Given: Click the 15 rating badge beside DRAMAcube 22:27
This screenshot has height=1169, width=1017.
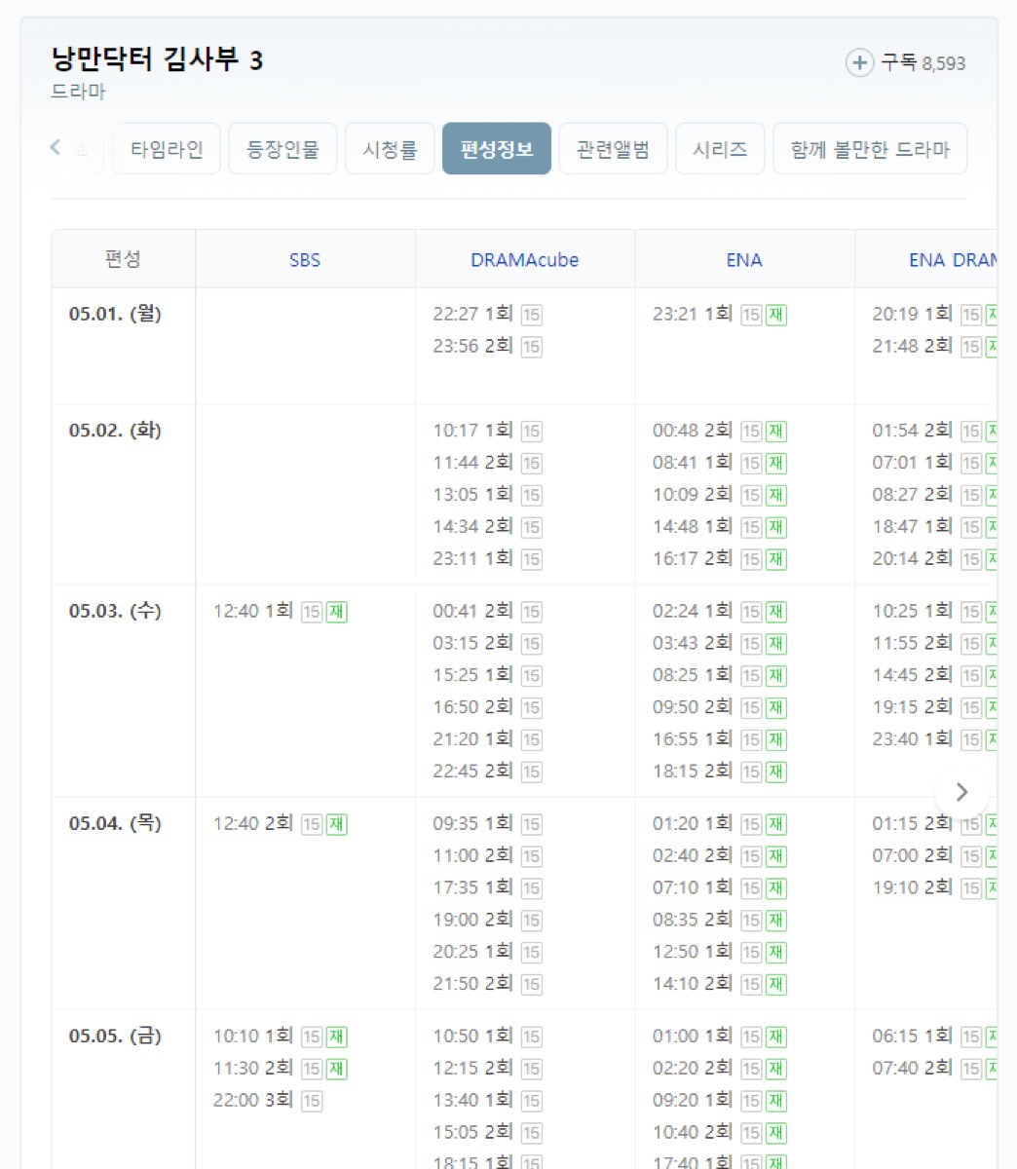Looking at the screenshot, I should [531, 315].
